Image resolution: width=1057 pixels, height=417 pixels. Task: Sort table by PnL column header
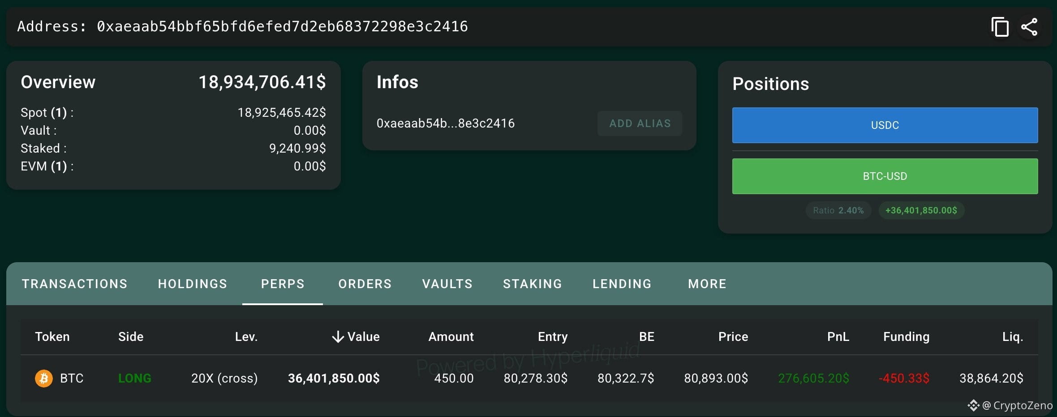tap(838, 337)
